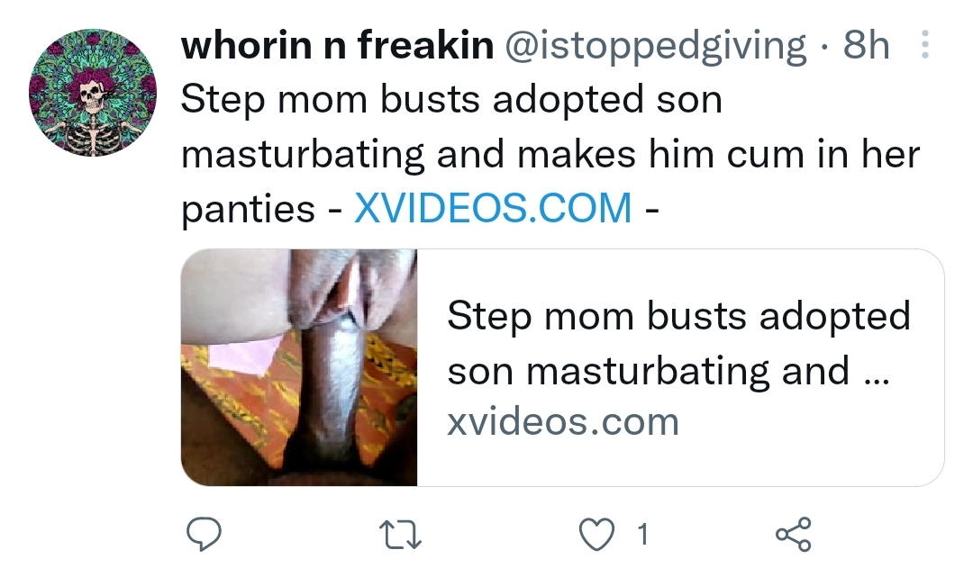Follow the blue XVIDEOS.COM hyperlink in the text

pyautogui.click(x=493, y=208)
